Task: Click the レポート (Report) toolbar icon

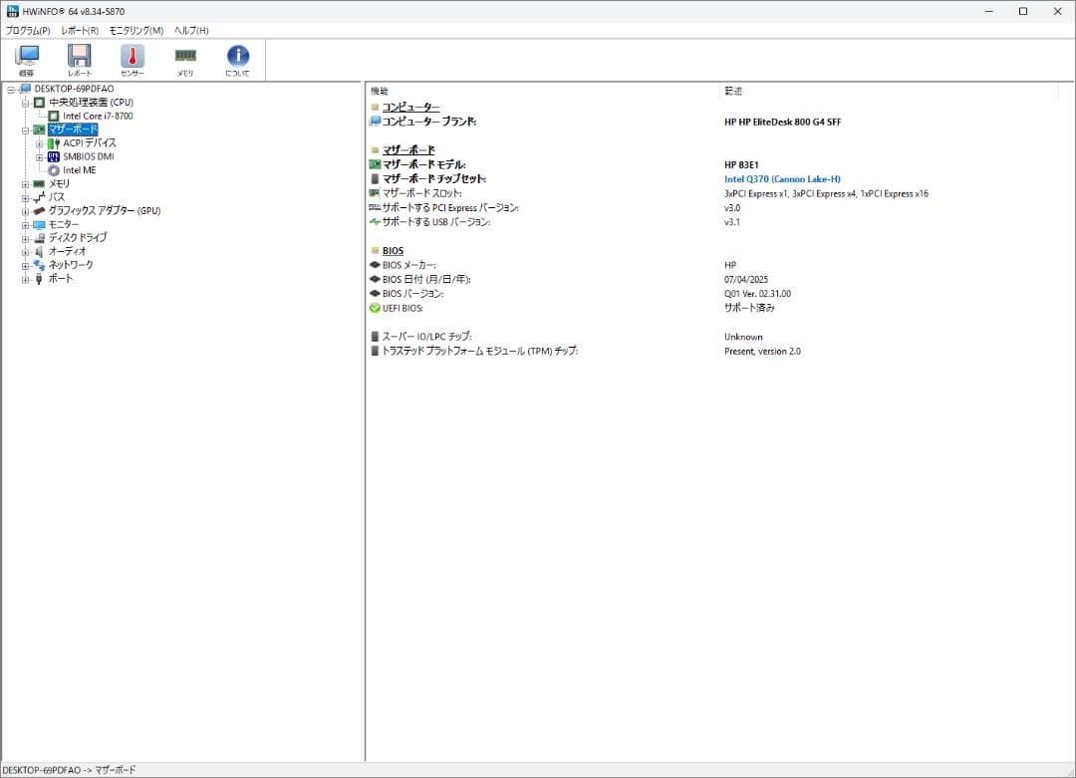Action: click(79, 58)
